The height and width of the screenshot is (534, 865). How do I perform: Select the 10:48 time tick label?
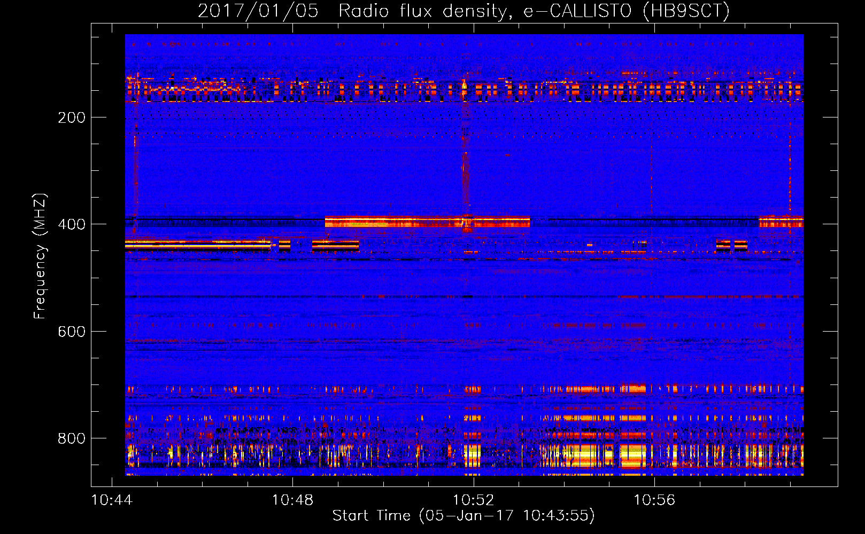(x=292, y=500)
